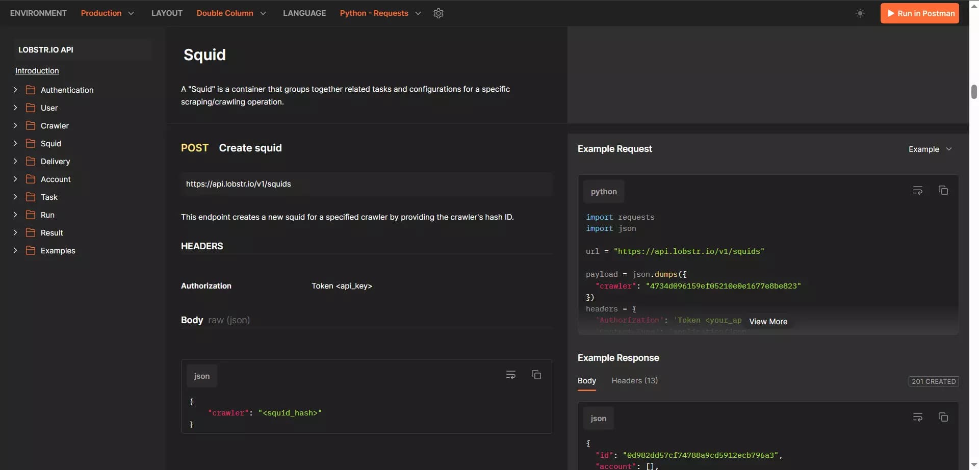979x470 pixels.
Task: Expand the Squid folder chevron
Action: coord(15,143)
